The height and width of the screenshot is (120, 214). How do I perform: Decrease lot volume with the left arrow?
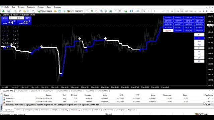pos(10,18)
